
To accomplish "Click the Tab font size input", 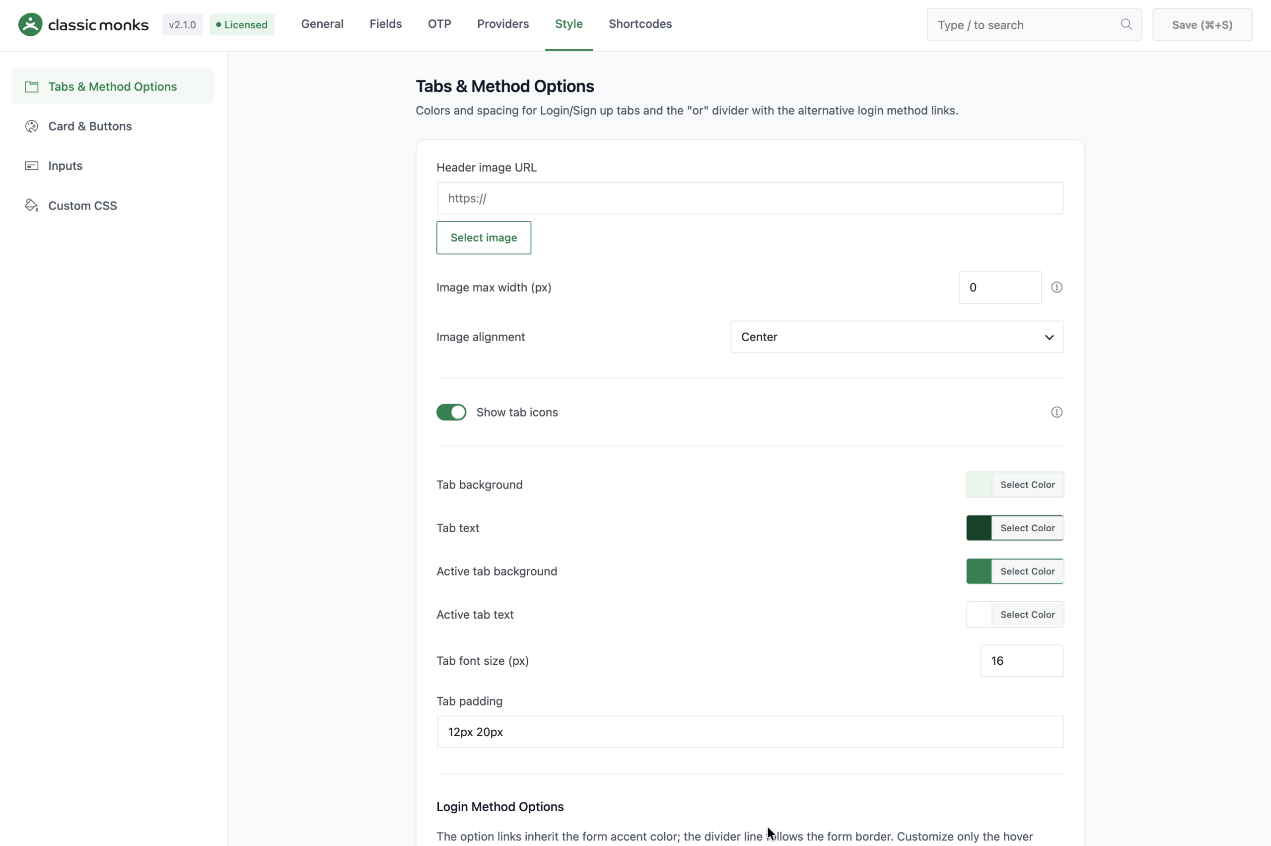I will point(1021,661).
